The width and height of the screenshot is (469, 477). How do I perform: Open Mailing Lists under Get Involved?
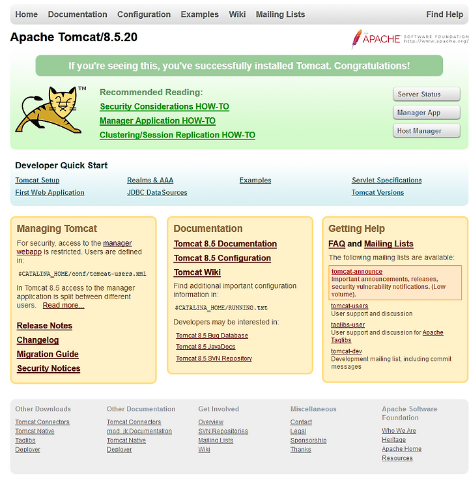[216, 441]
